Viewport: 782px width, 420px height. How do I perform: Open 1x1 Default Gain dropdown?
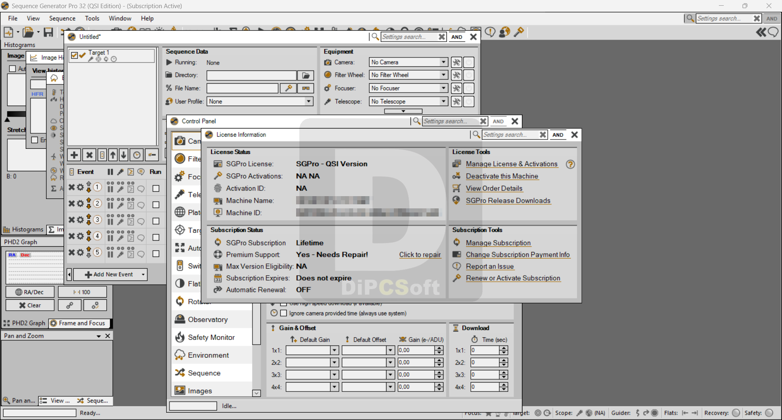(334, 350)
